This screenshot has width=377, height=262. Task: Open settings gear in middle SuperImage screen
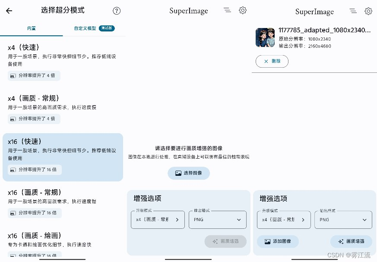click(x=243, y=10)
